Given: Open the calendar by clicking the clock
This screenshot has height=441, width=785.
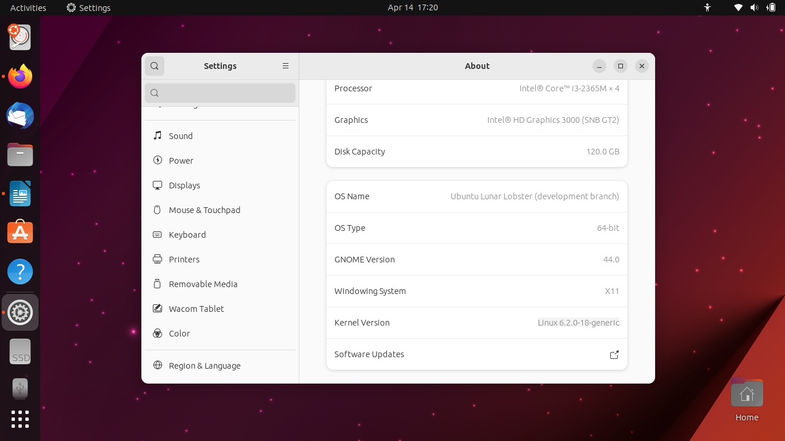Looking at the screenshot, I should coord(413,7).
